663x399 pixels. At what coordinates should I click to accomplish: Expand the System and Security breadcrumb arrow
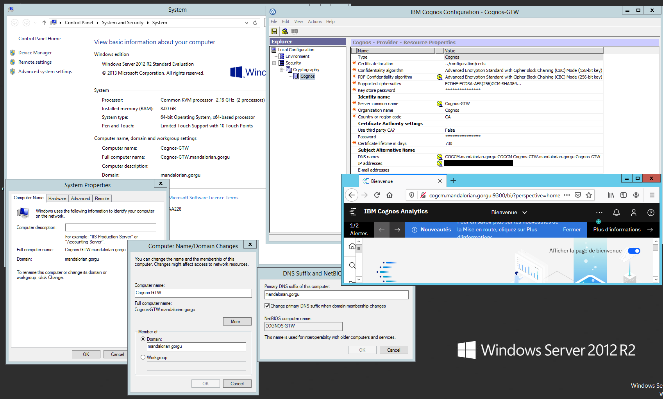148,23
